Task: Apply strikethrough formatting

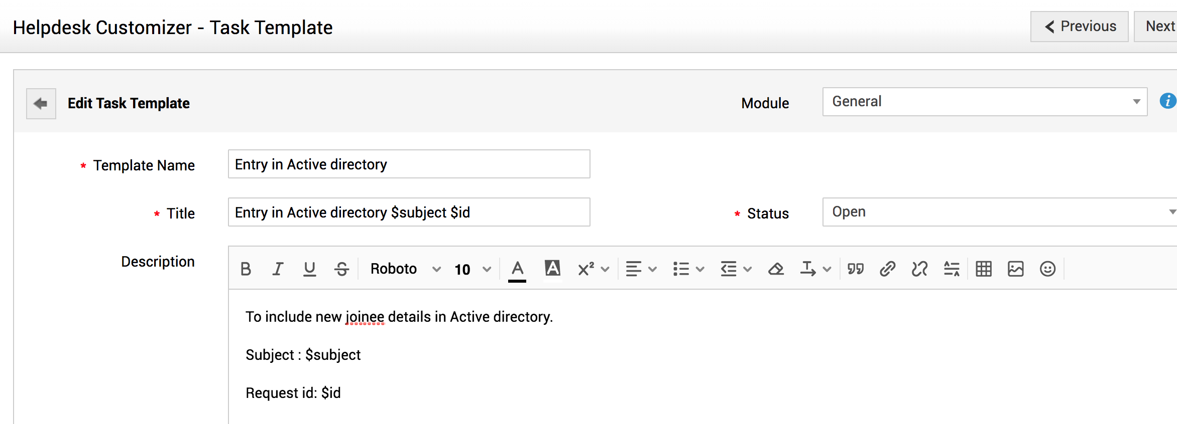Action: (x=342, y=269)
